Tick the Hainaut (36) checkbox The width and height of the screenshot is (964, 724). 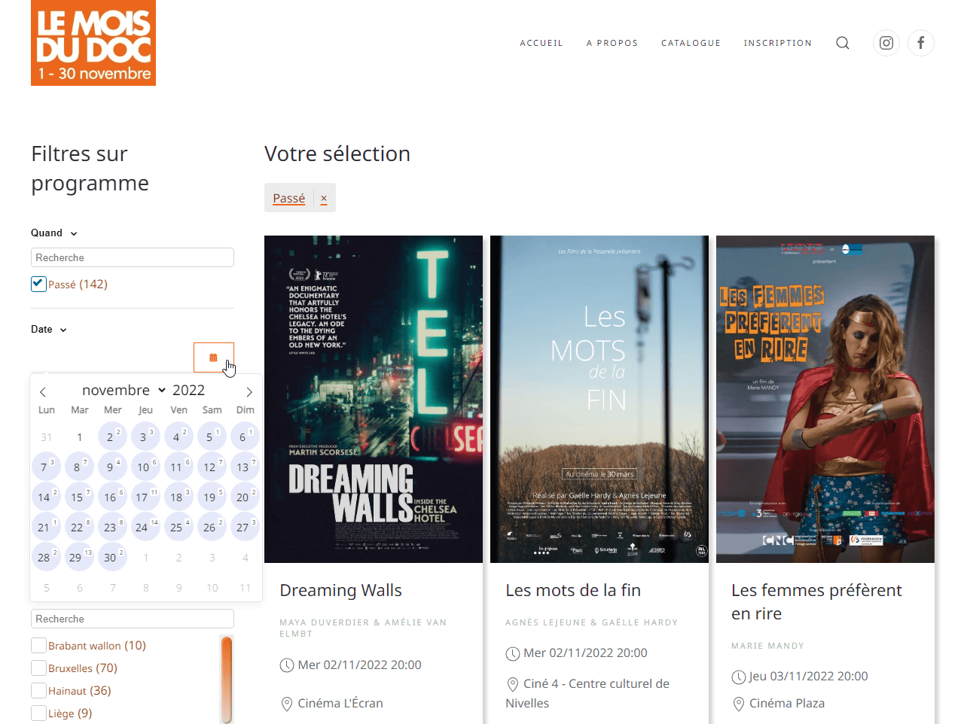click(38, 691)
